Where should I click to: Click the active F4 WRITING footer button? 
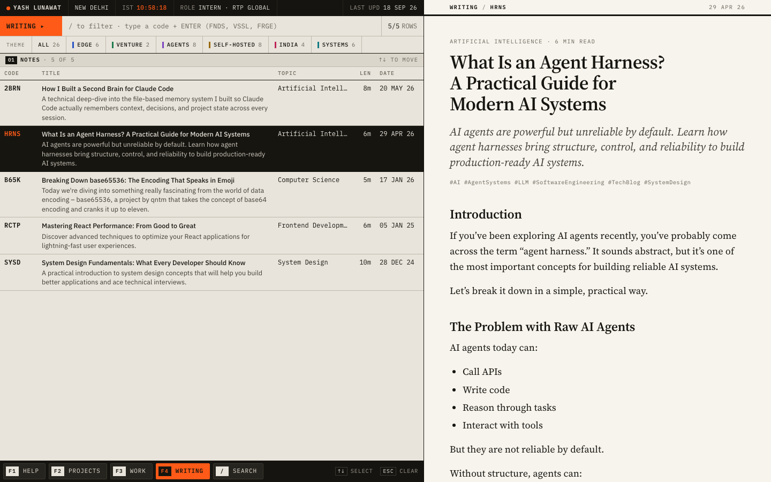point(183,471)
